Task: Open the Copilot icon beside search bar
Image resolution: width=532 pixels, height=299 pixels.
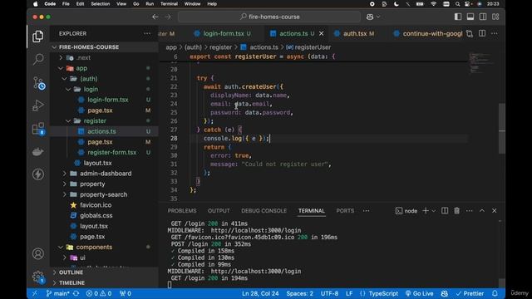Action: point(370,17)
